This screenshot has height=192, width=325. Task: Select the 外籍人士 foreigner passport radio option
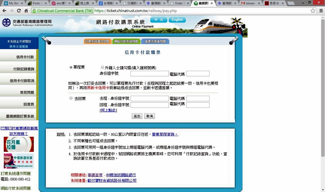click(x=102, y=68)
